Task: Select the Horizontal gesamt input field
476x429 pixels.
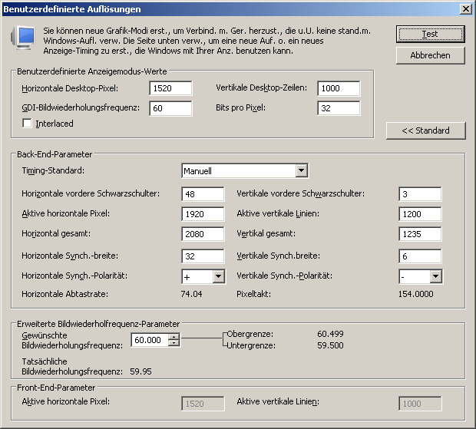Action: coord(203,234)
